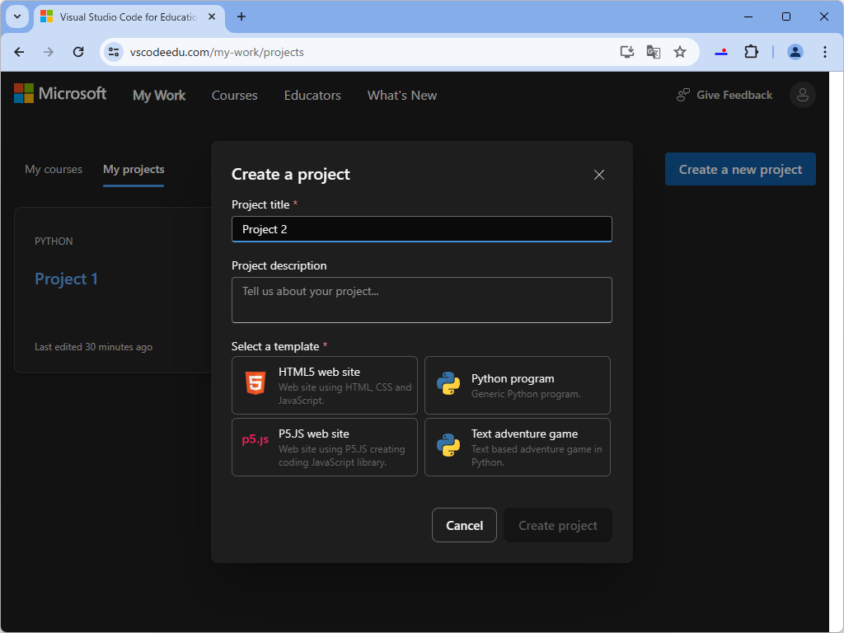Open the Project 1 link
This screenshot has width=844, height=633.
click(66, 279)
